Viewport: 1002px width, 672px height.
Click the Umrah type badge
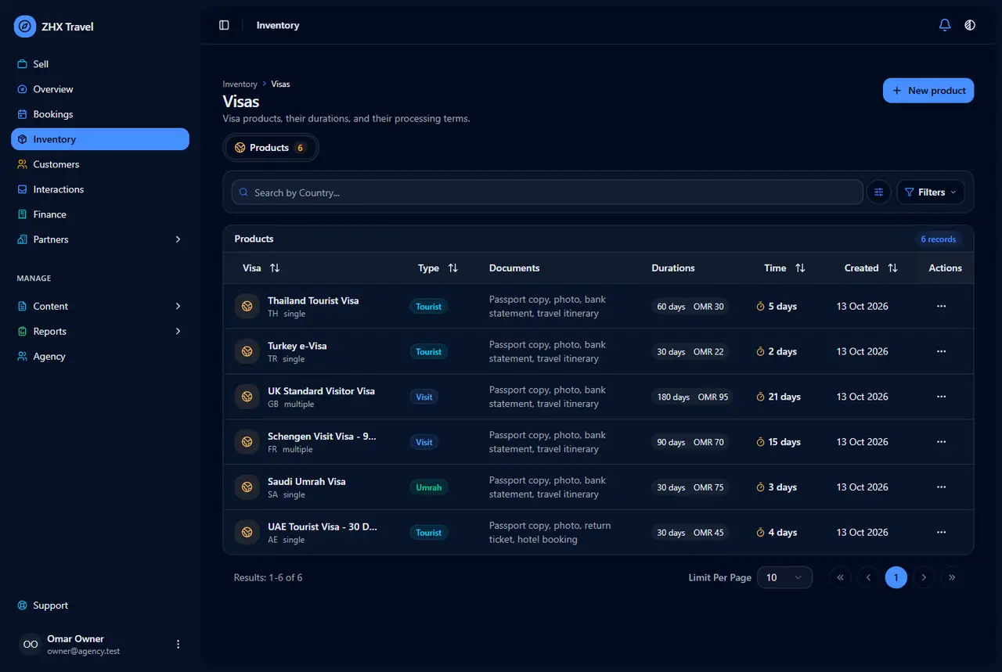click(429, 487)
